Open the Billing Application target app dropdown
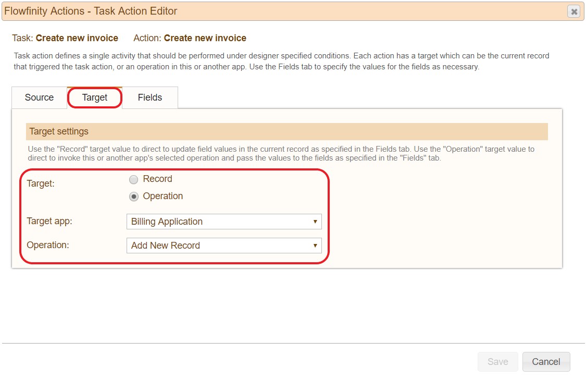586x379 pixels. click(x=223, y=222)
